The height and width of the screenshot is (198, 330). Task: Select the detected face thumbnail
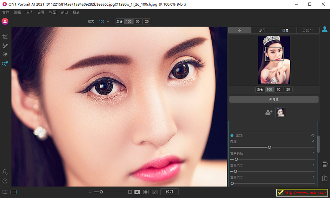280,113
